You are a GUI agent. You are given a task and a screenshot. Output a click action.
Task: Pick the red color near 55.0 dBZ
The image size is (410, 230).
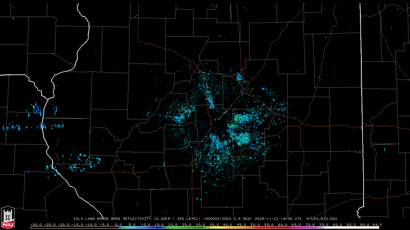pos(269,227)
